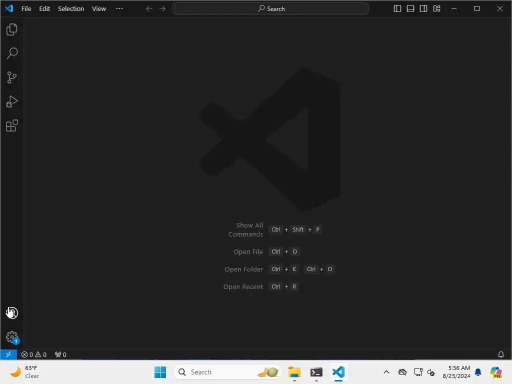
Task: Open the notifications bell in status bar
Action: 500,354
